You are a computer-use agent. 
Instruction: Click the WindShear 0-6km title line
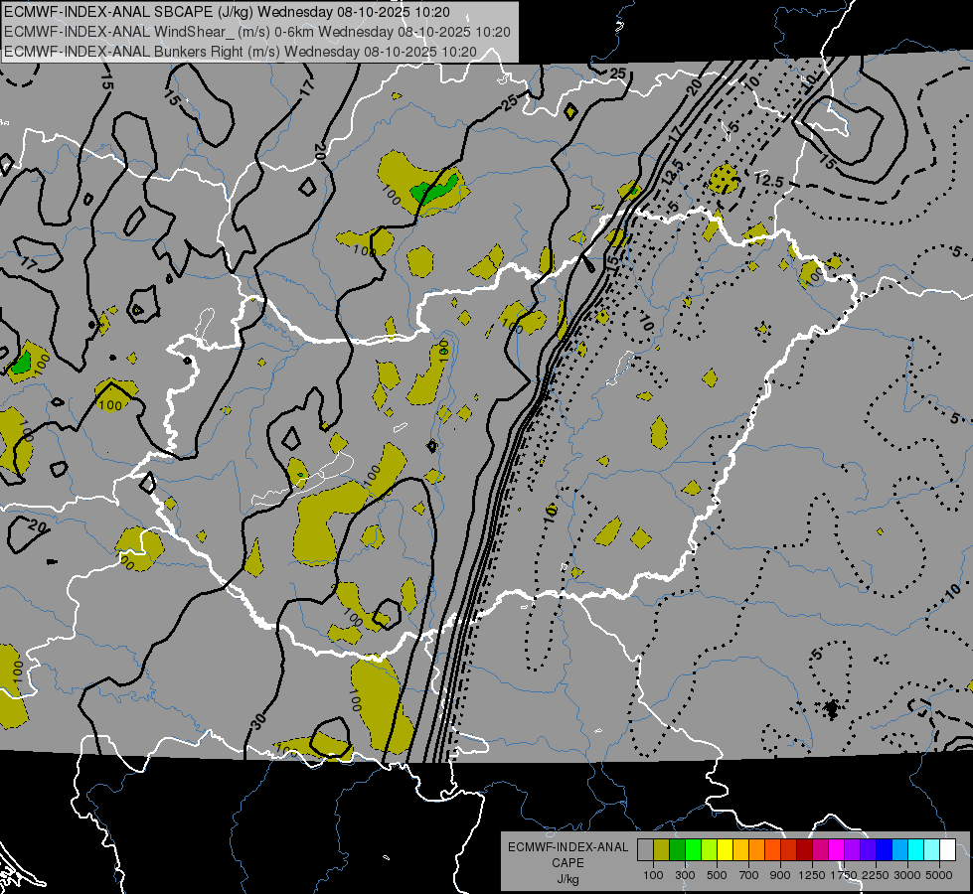click(256, 32)
